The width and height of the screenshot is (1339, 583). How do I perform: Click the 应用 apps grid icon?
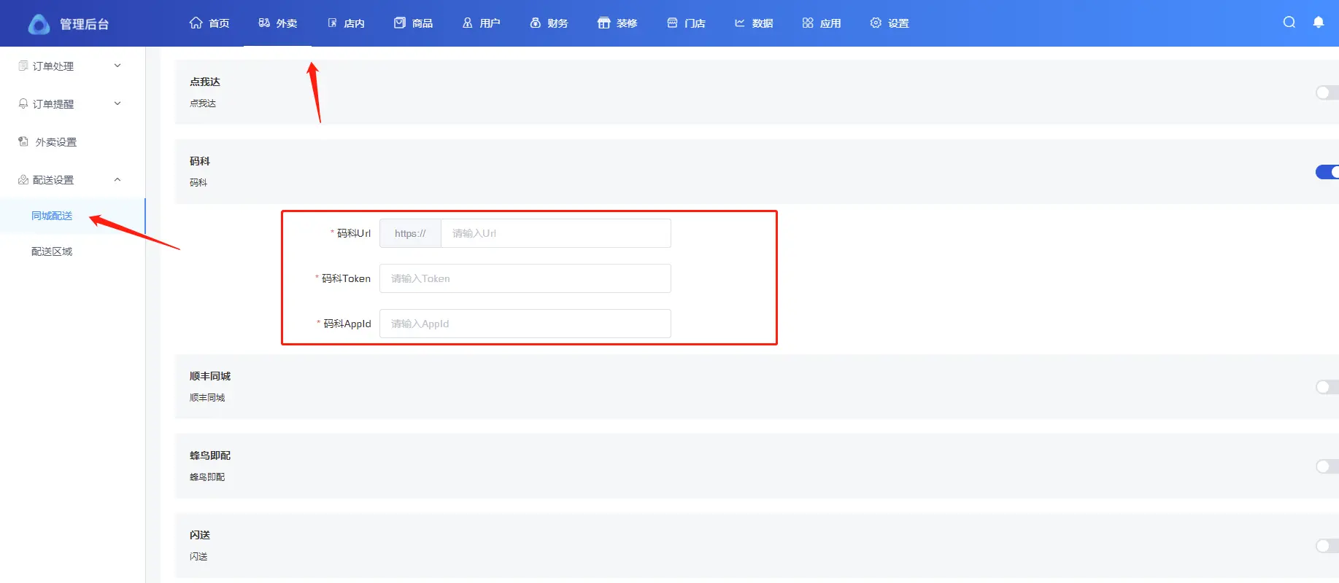[808, 23]
